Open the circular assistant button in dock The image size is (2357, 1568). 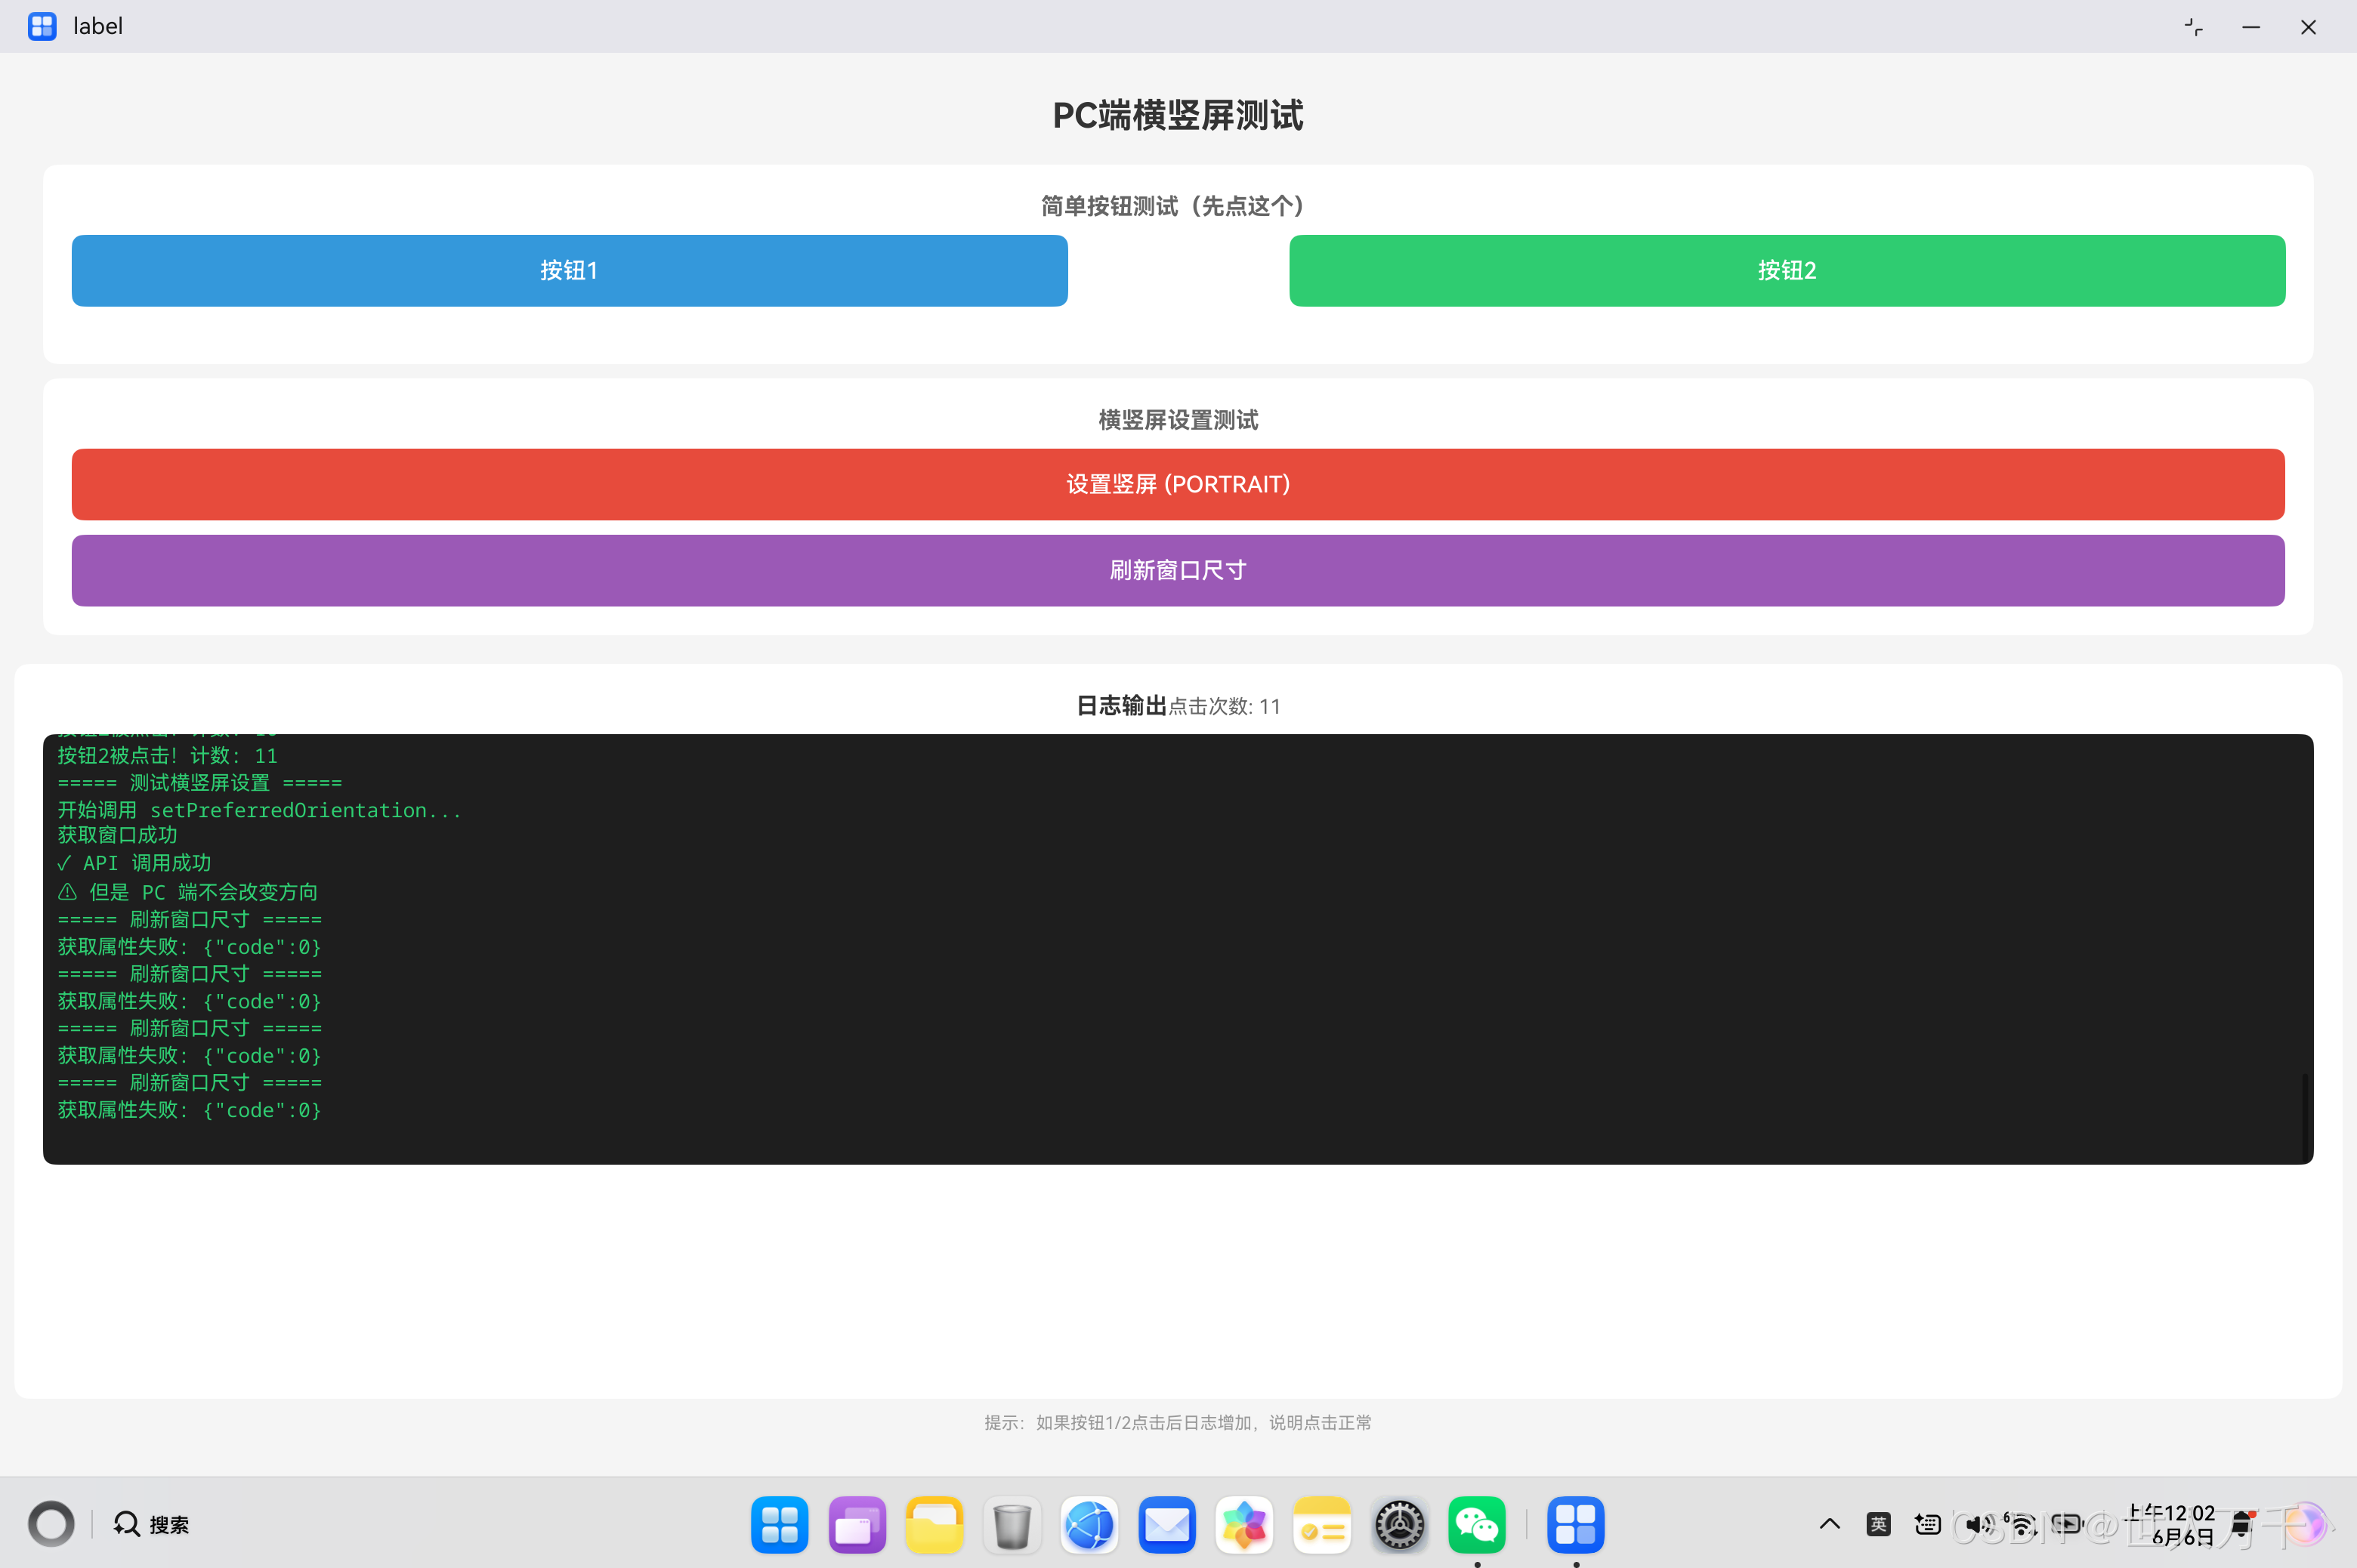click(x=51, y=1524)
